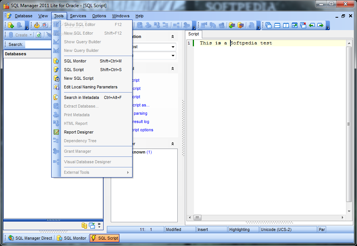
Task: Click the editor's vertical scrollbar down arrow
Action: (349, 211)
